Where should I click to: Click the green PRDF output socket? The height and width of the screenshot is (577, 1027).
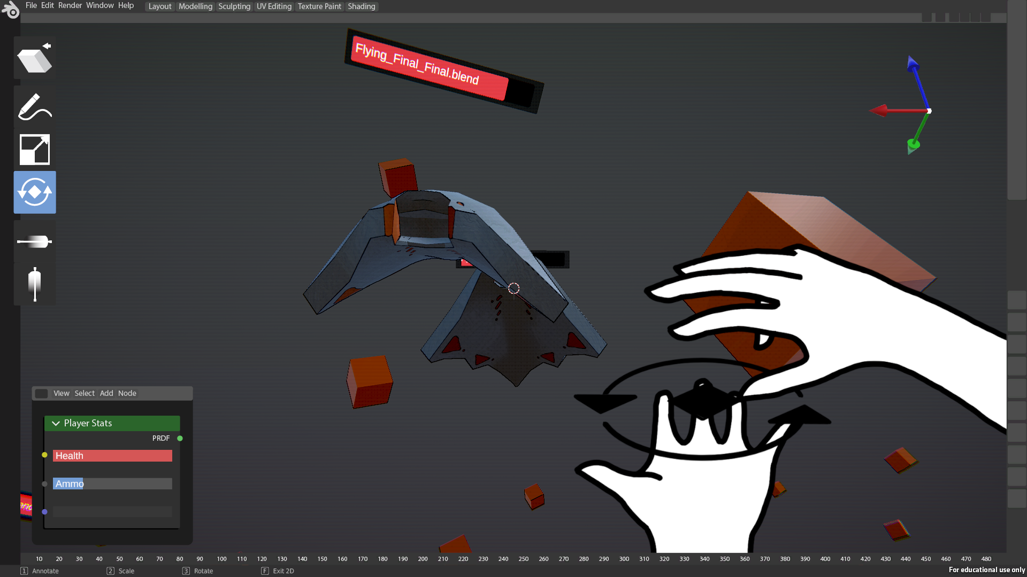pyautogui.click(x=180, y=438)
